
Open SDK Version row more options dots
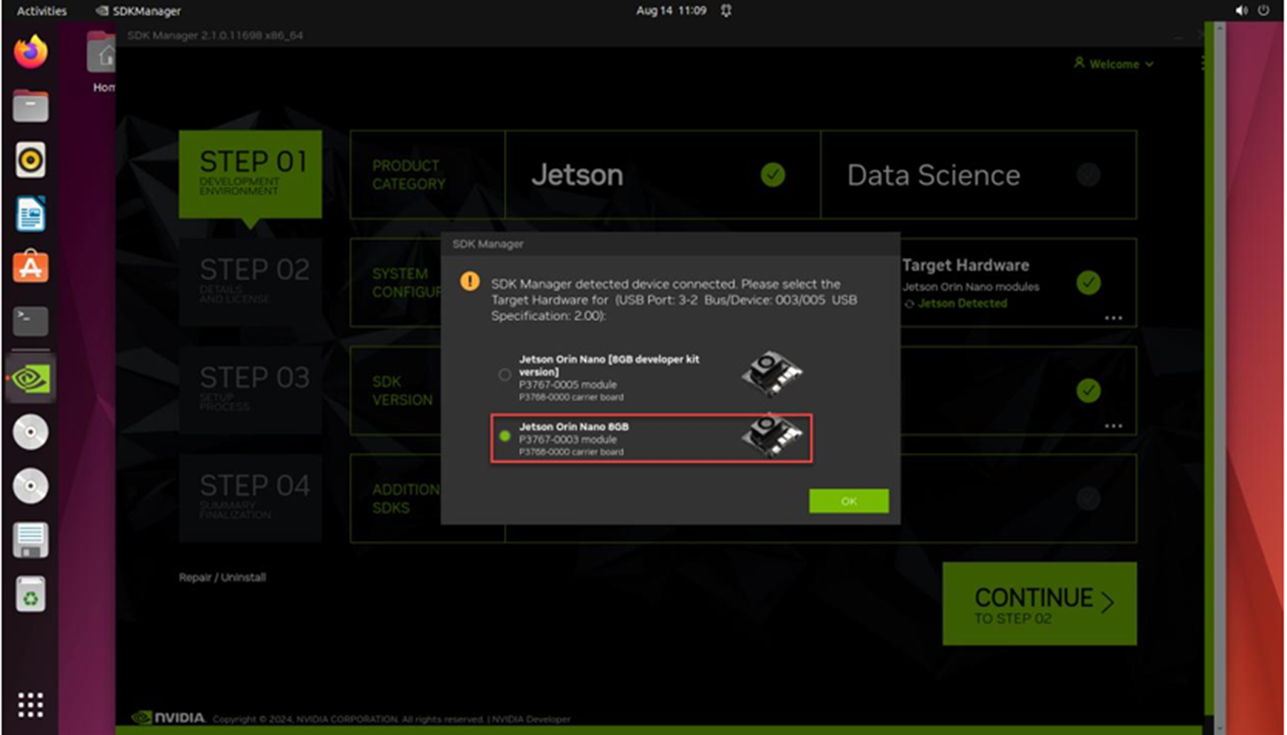(1113, 426)
